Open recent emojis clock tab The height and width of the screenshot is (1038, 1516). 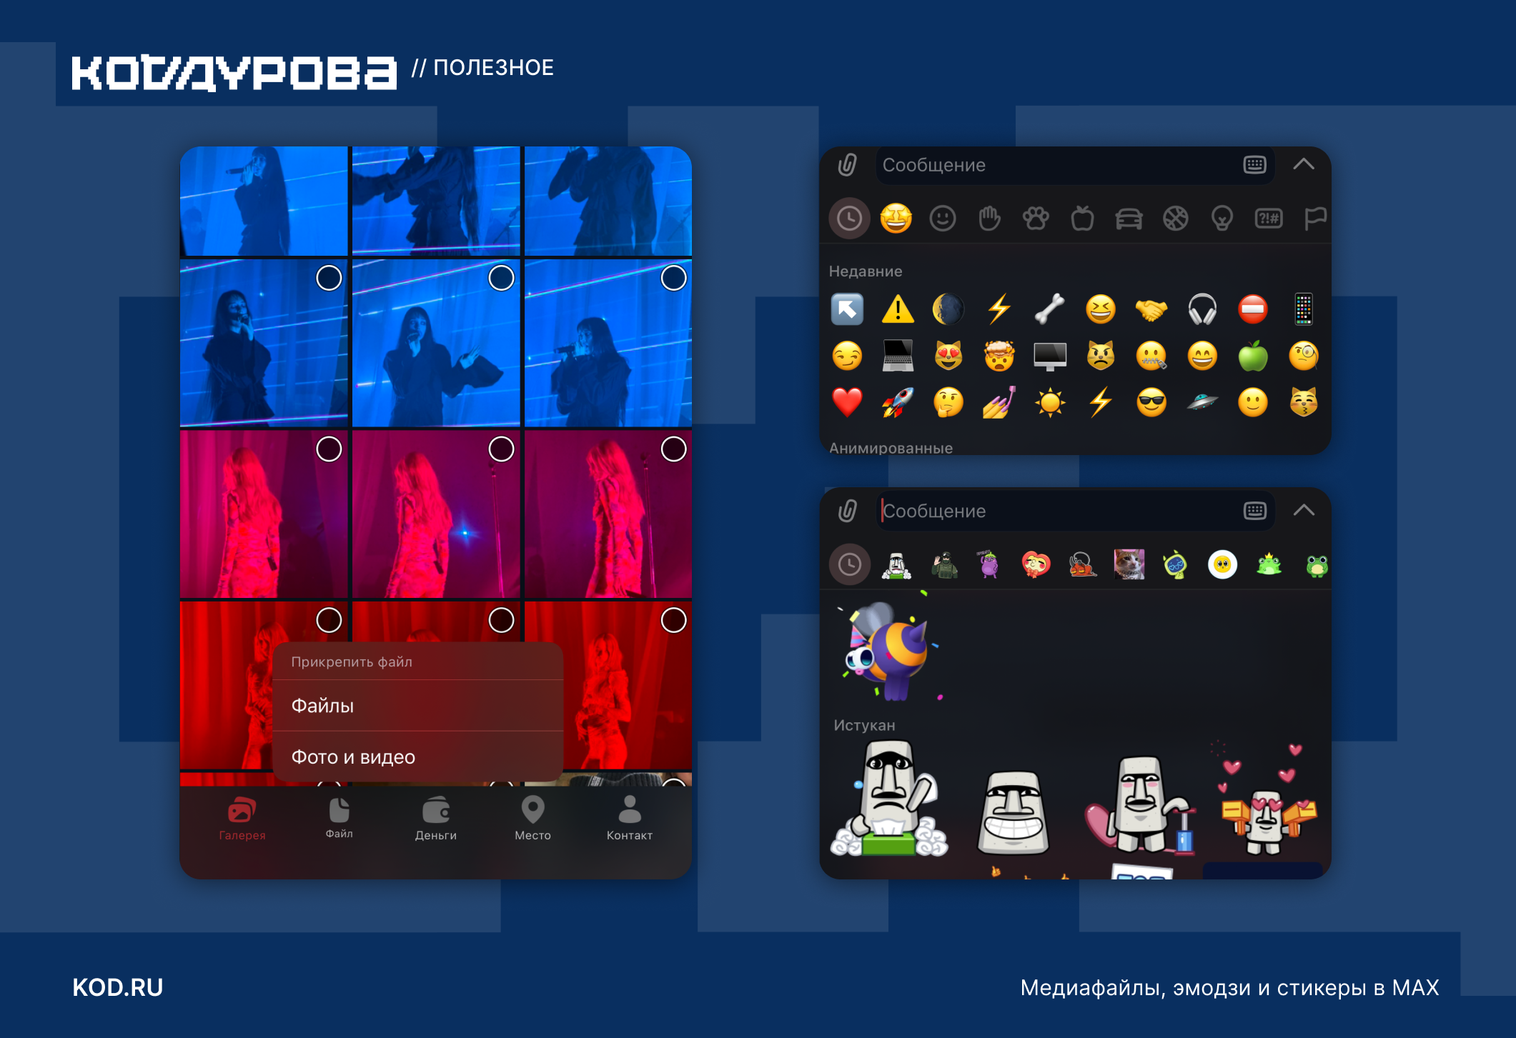coord(849,218)
